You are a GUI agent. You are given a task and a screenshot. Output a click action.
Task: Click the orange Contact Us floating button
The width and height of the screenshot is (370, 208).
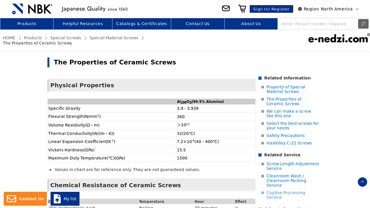point(25,199)
